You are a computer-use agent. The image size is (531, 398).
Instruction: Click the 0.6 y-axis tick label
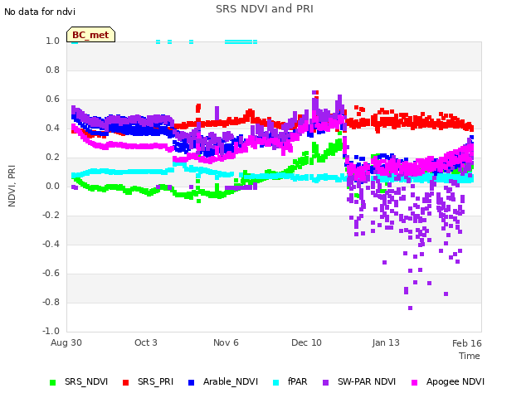52,99
